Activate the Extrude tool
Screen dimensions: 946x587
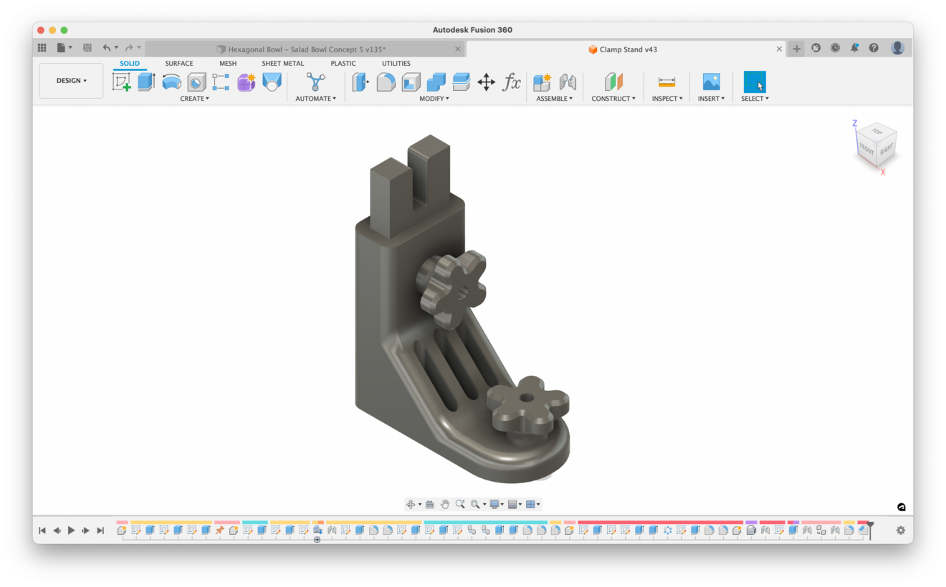146,82
